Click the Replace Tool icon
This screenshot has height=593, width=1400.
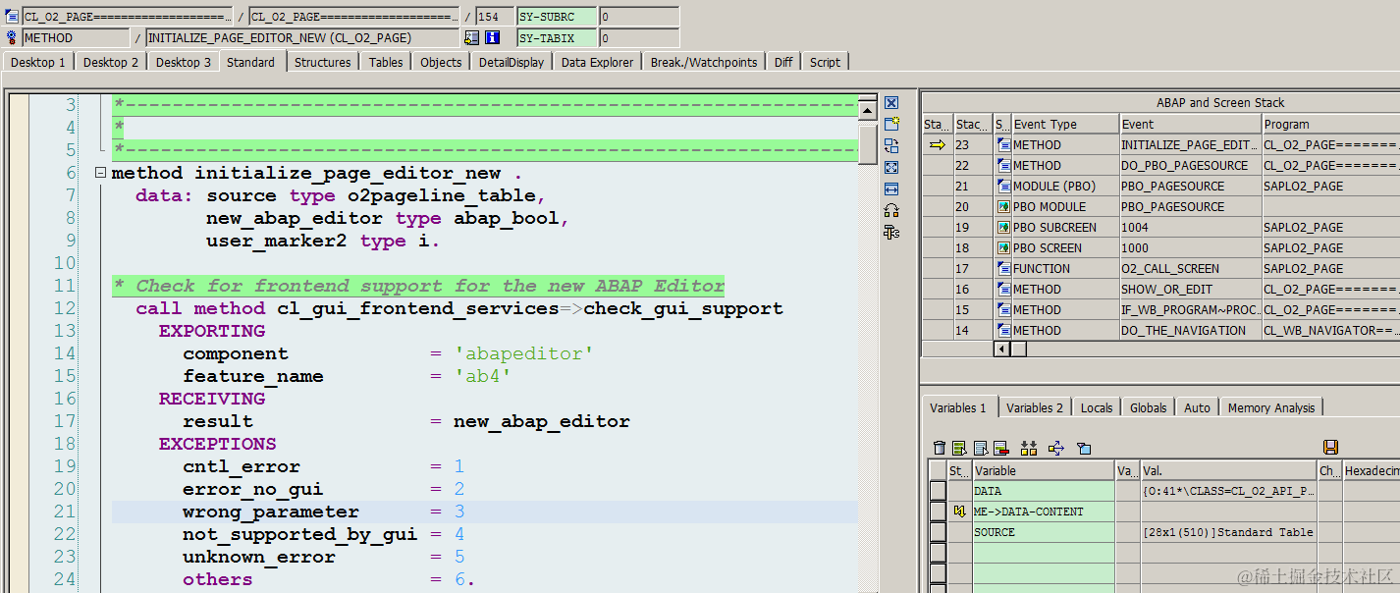(891, 145)
